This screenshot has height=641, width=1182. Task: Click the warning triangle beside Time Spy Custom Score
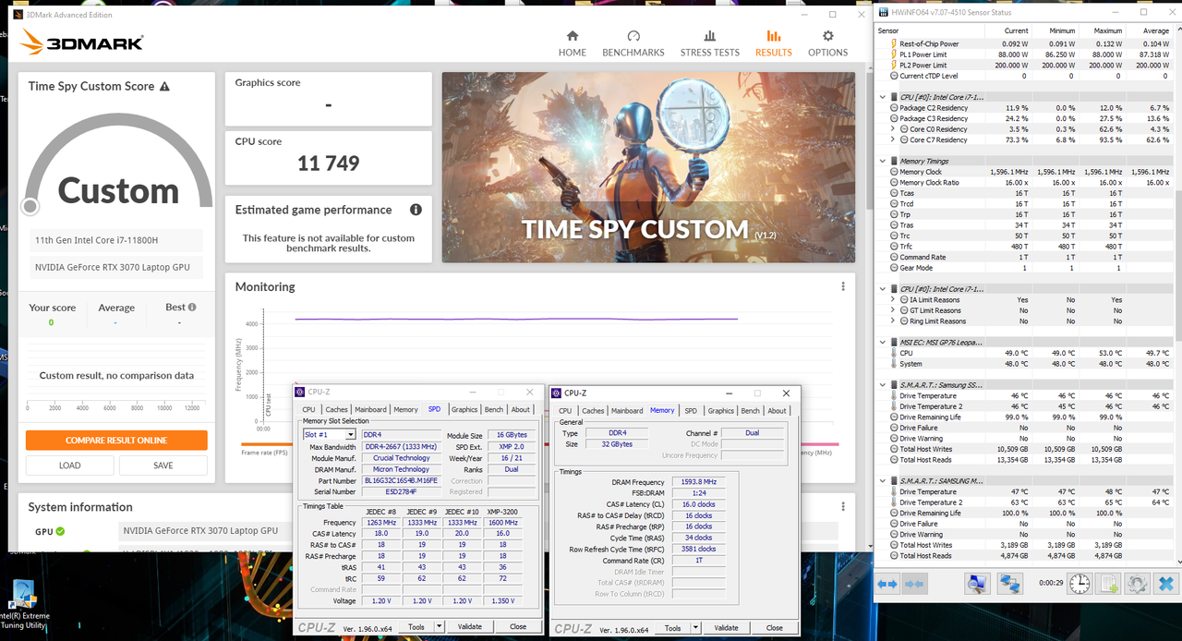tap(164, 86)
